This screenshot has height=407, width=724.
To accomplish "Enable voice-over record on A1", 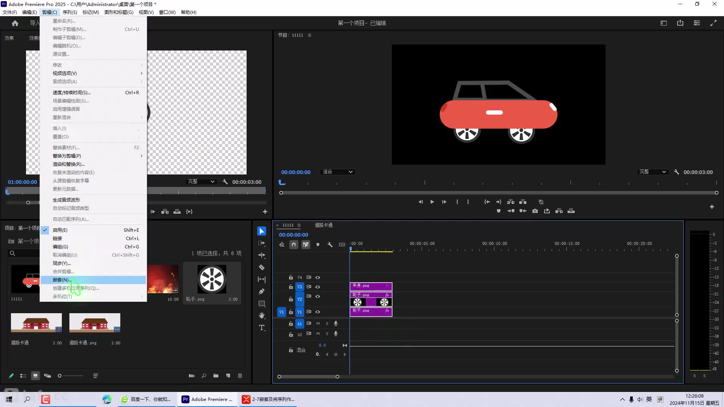I will pos(336,323).
